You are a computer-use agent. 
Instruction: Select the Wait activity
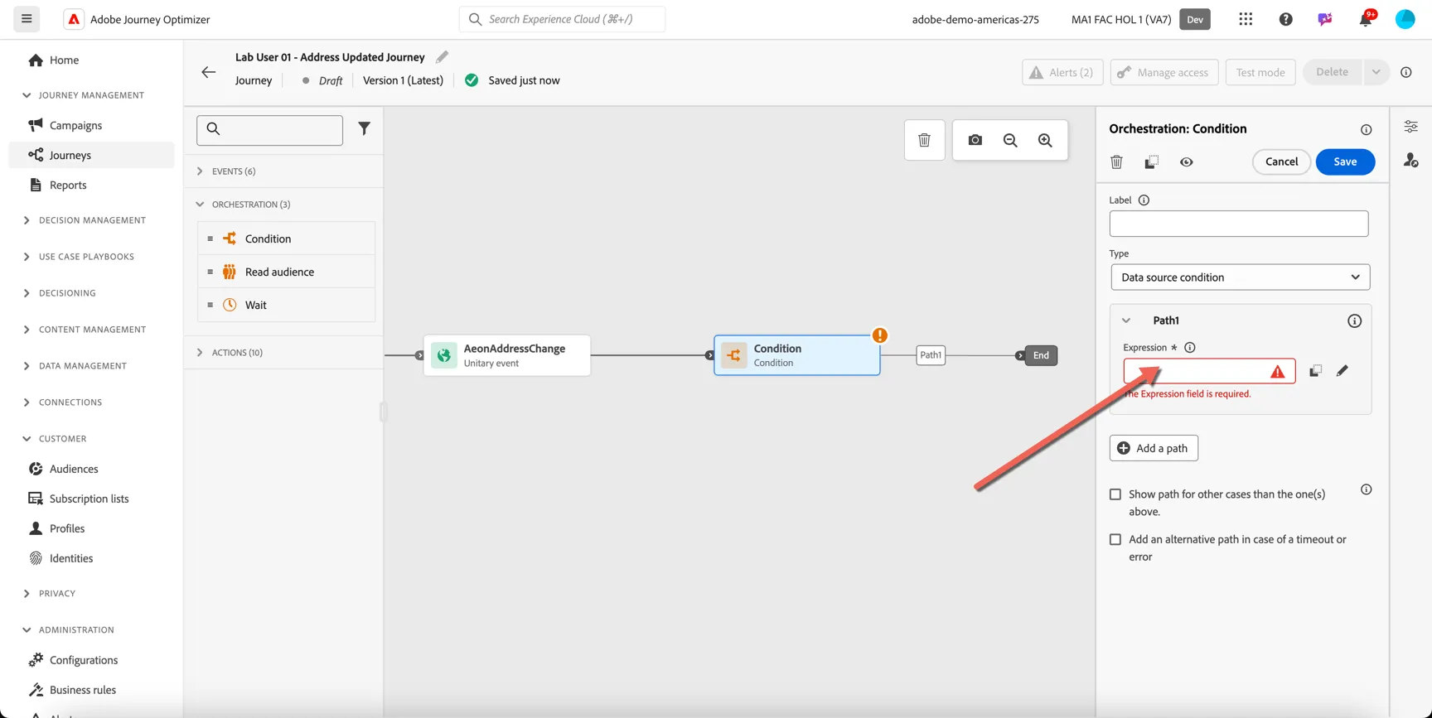[x=286, y=305]
